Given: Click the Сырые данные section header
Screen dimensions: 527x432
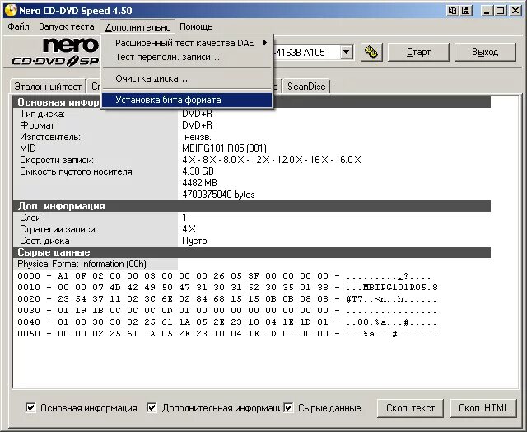Looking at the screenshot, I should (x=251, y=252).
